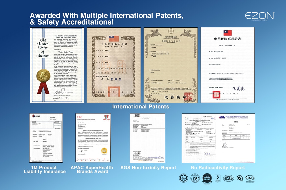Click 'APAC SuperHealth Brands Award' label
286x190 pixels.
coord(92,169)
